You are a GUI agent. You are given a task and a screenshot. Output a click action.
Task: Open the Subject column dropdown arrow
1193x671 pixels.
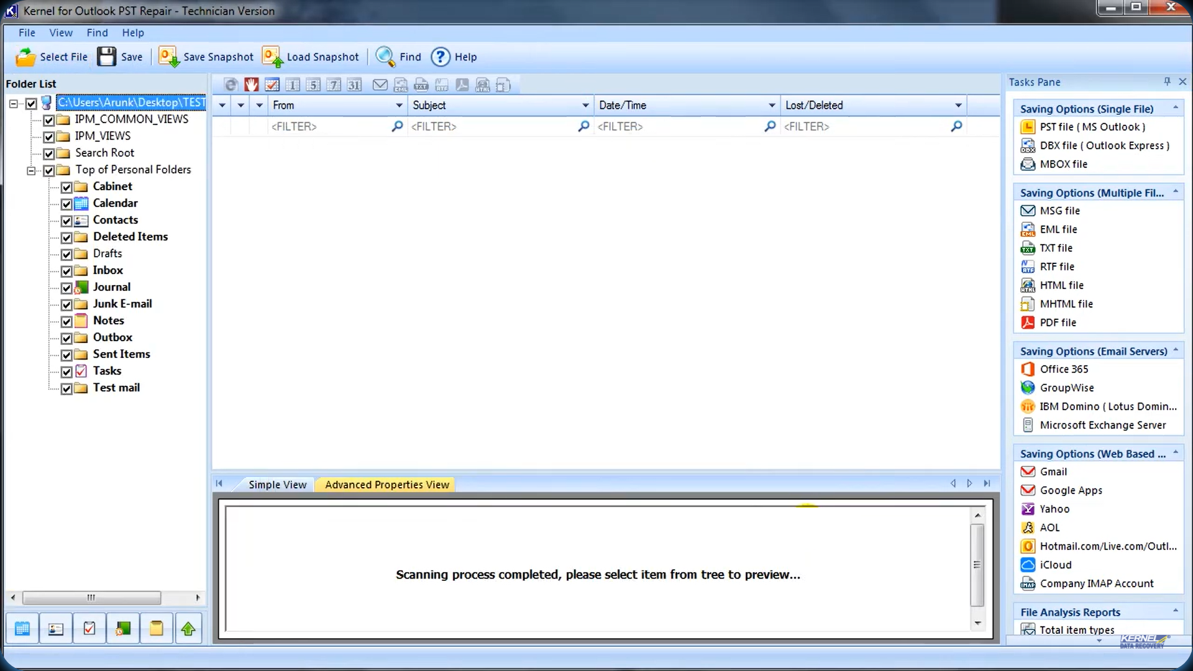tap(585, 106)
